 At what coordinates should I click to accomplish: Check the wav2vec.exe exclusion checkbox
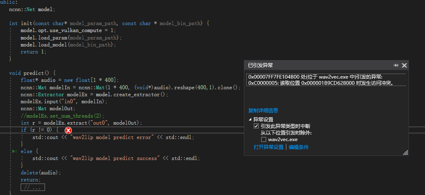coord(263,139)
